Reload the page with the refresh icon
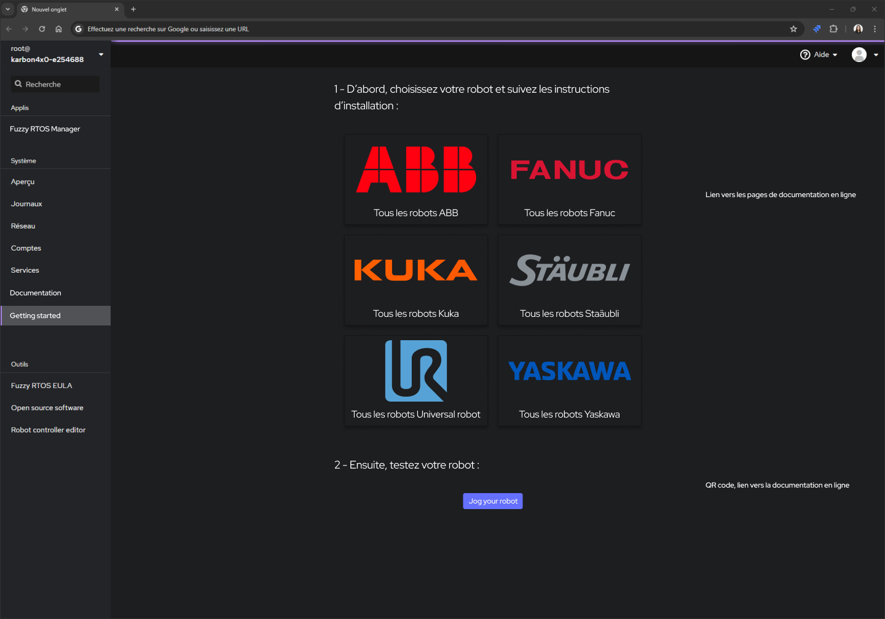 click(42, 29)
